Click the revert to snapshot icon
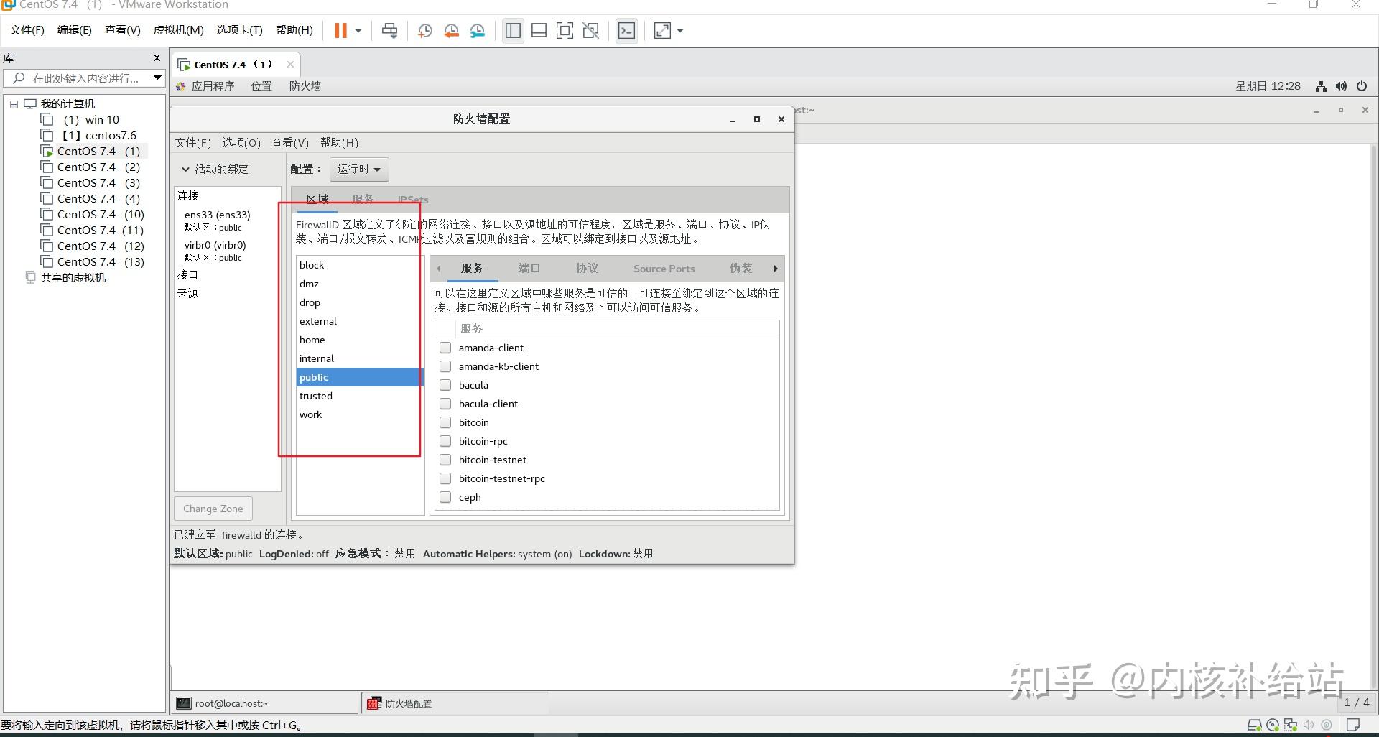1379x737 pixels. [451, 30]
